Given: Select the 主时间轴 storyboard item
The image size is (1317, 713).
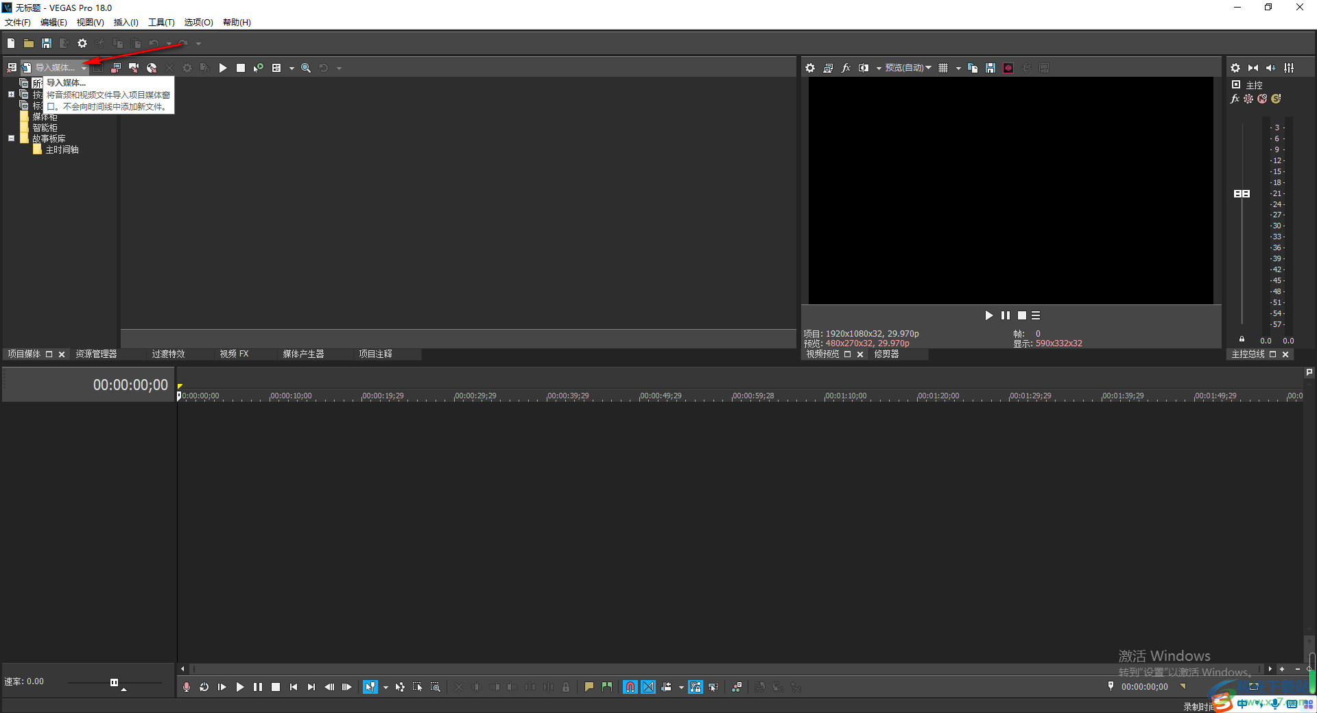Looking at the screenshot, I should coord(62,149).
